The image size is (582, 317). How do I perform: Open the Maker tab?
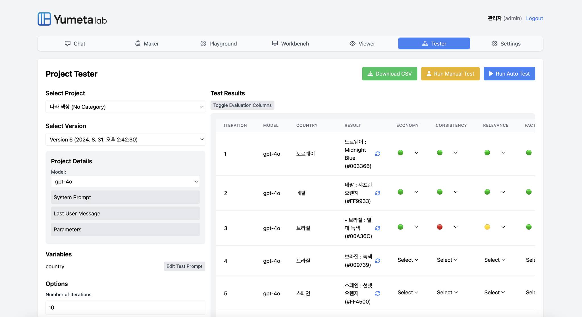[147, 43]
